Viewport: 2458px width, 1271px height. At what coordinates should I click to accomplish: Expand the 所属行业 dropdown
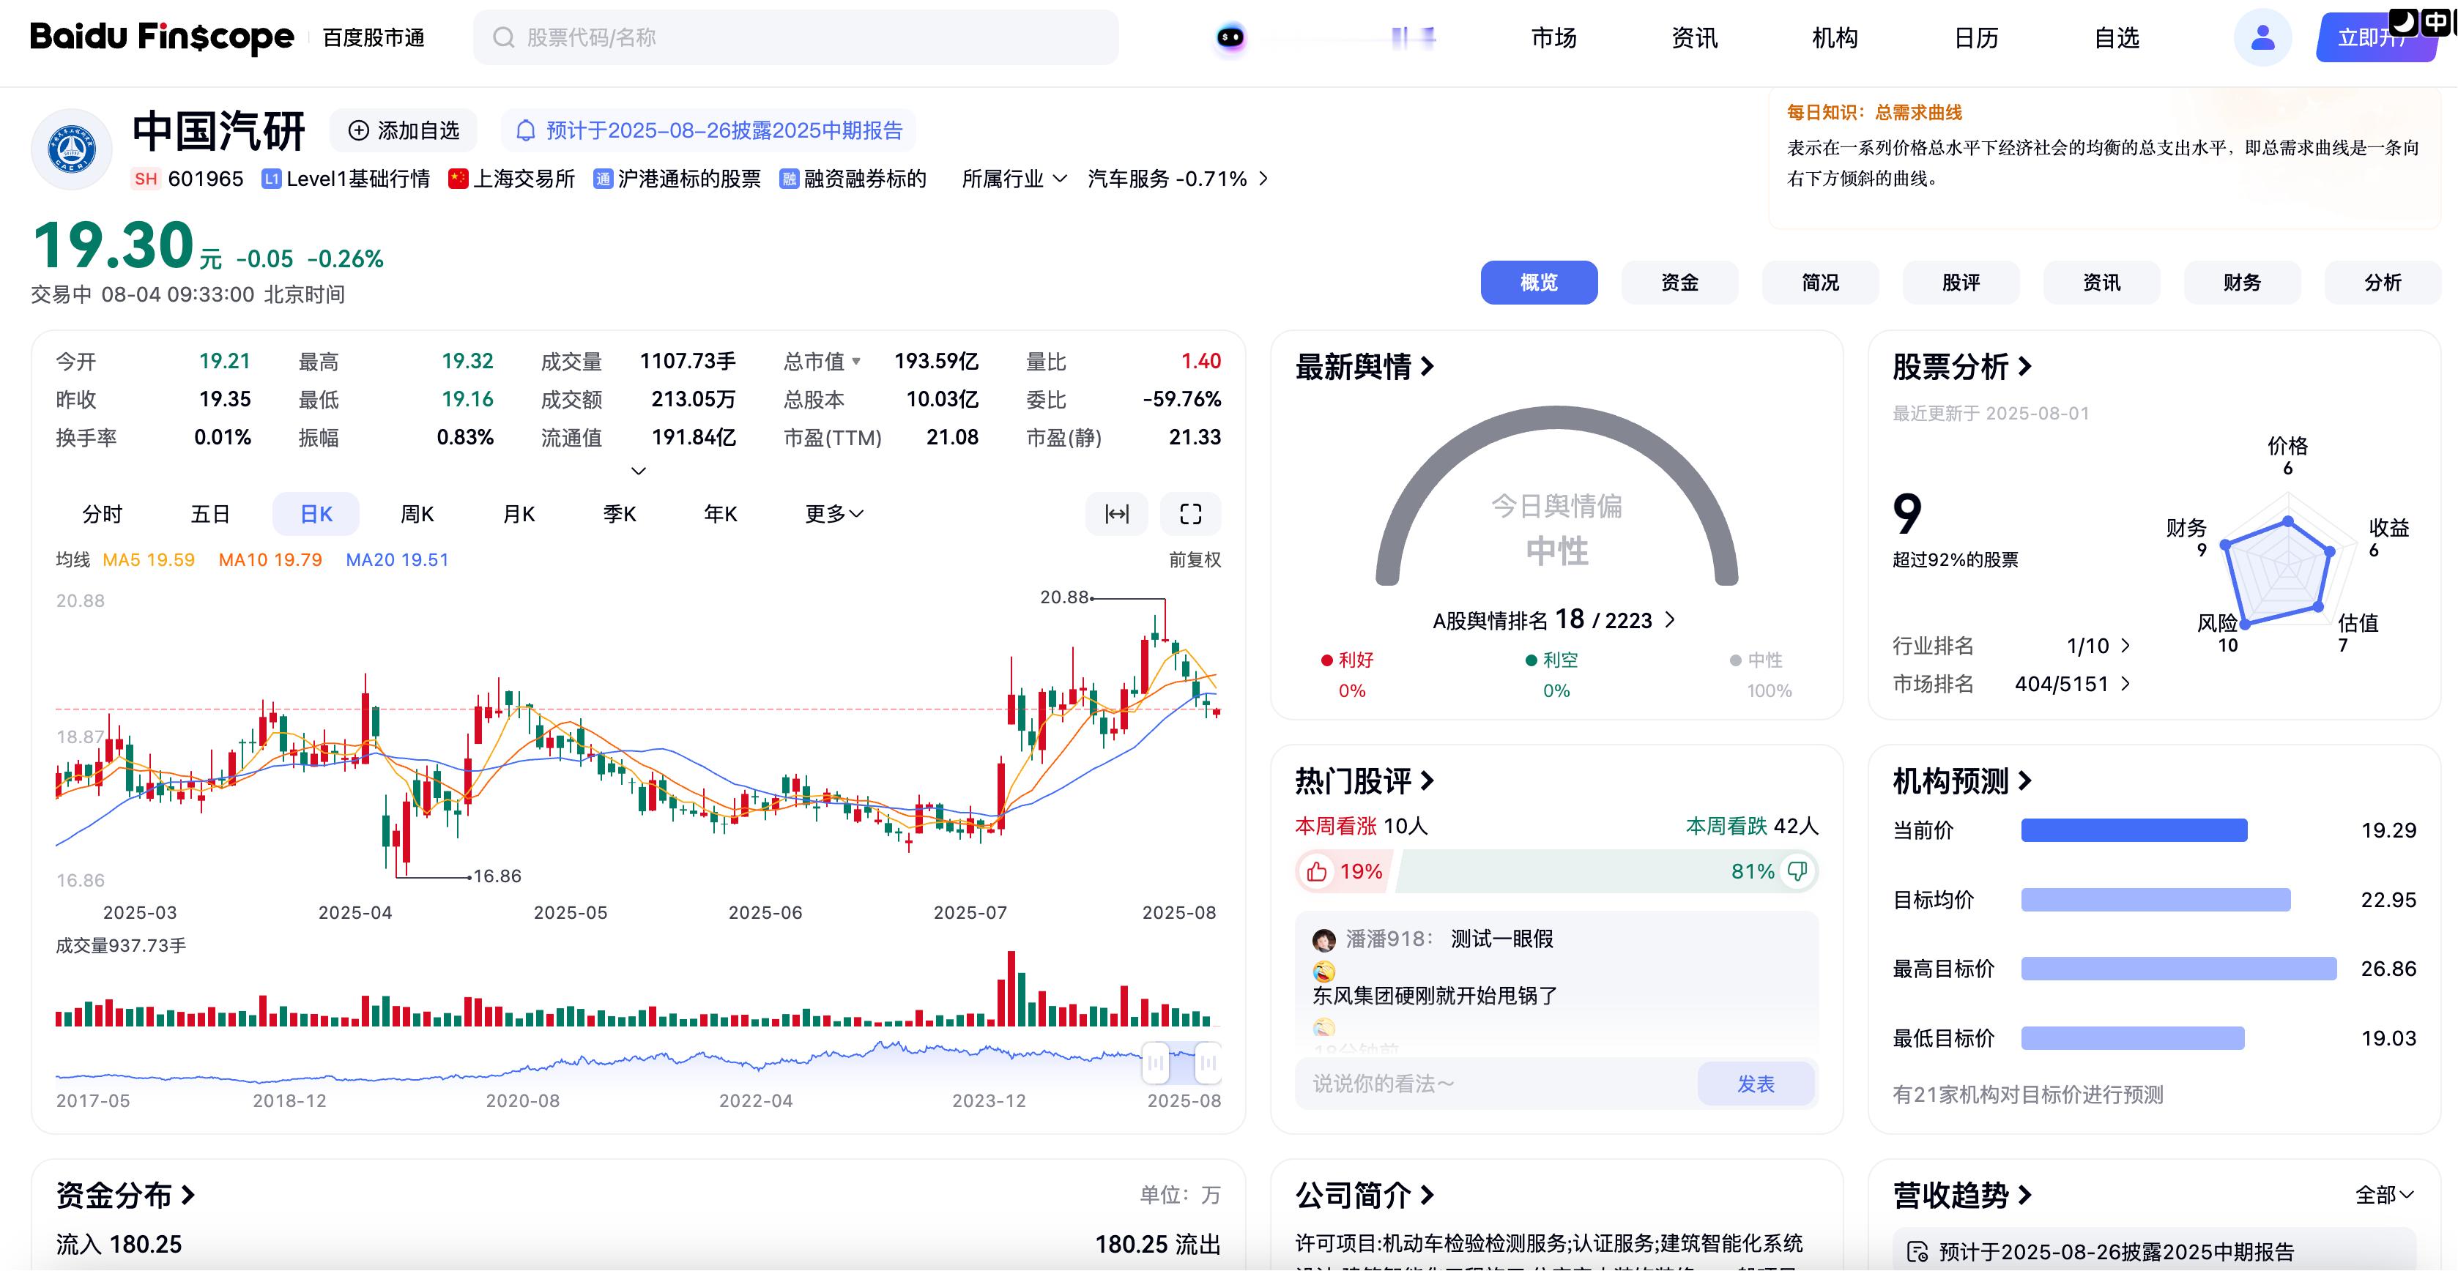click(x=1014, y=179)
